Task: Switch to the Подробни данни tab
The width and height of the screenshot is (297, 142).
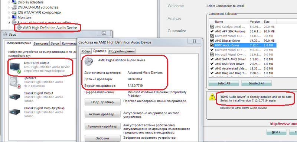Action: click(122, 51)
